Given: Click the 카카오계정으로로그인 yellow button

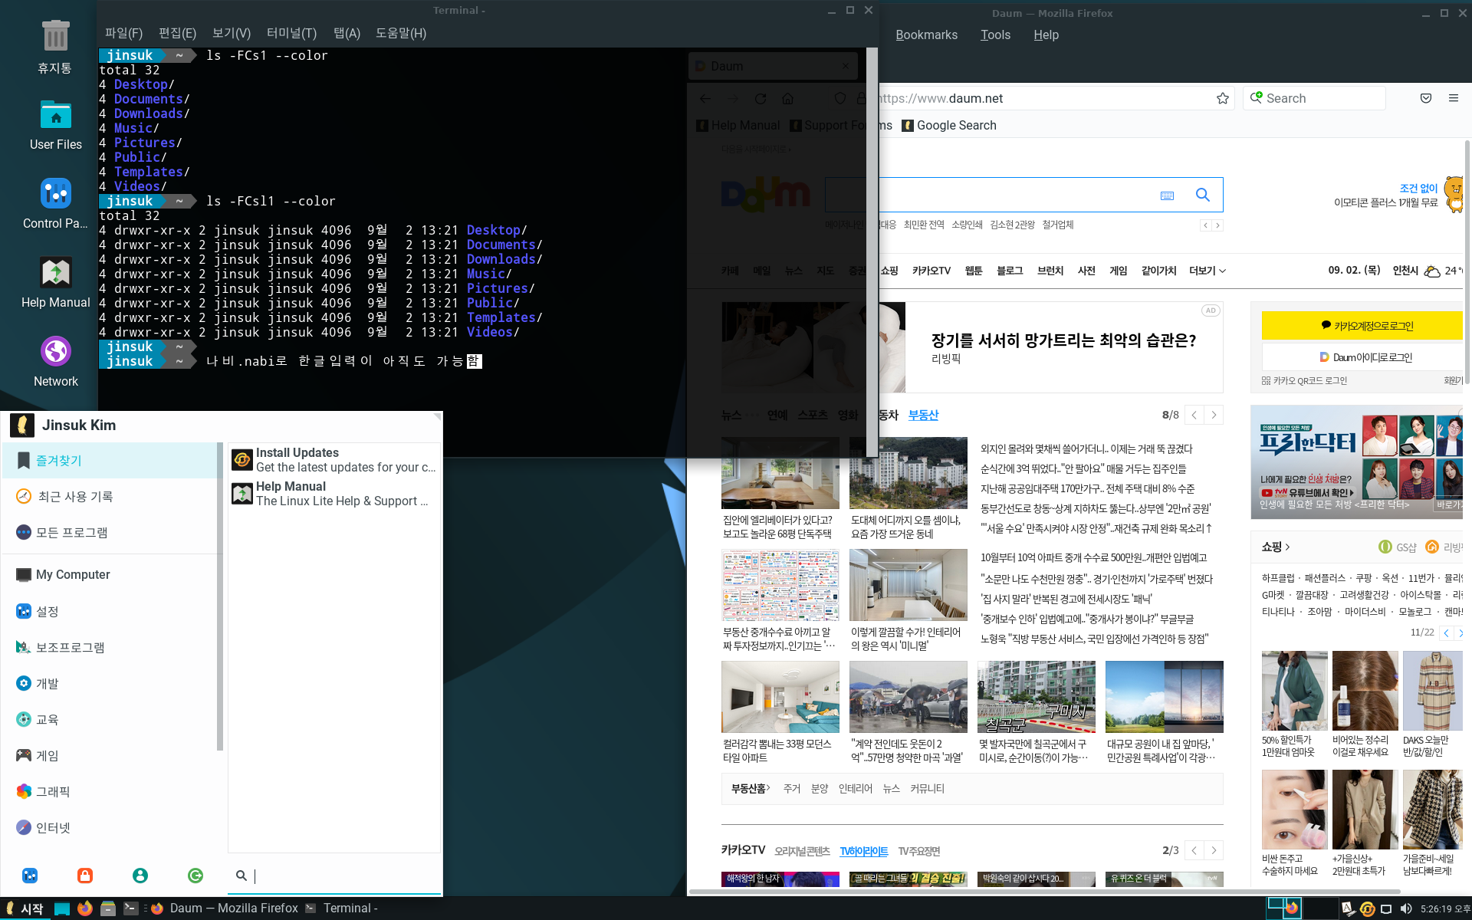Looking at the screenshot, I should coord(1364,325).
